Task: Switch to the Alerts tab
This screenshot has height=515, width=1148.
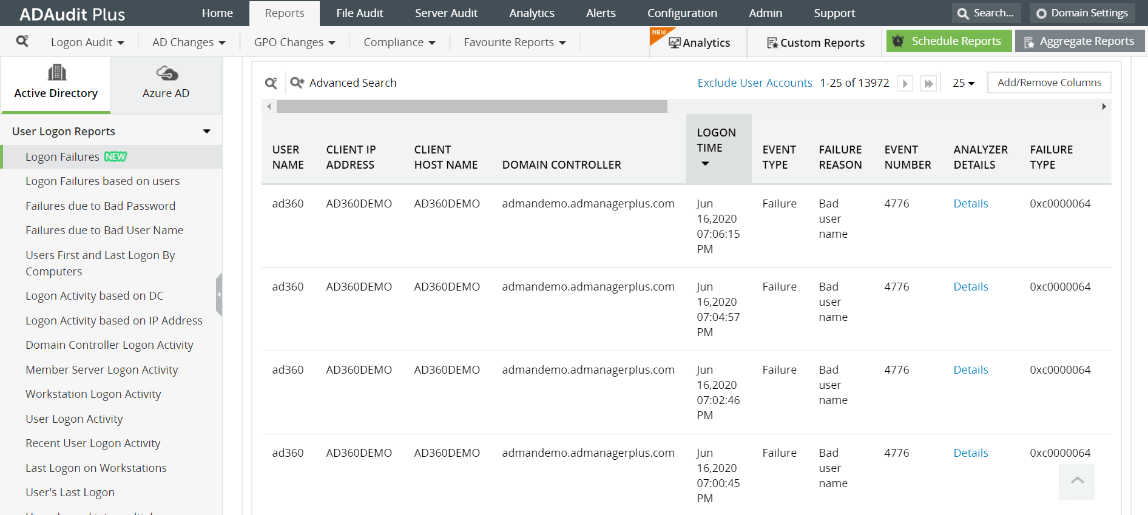Action: [x=601, y=13]
